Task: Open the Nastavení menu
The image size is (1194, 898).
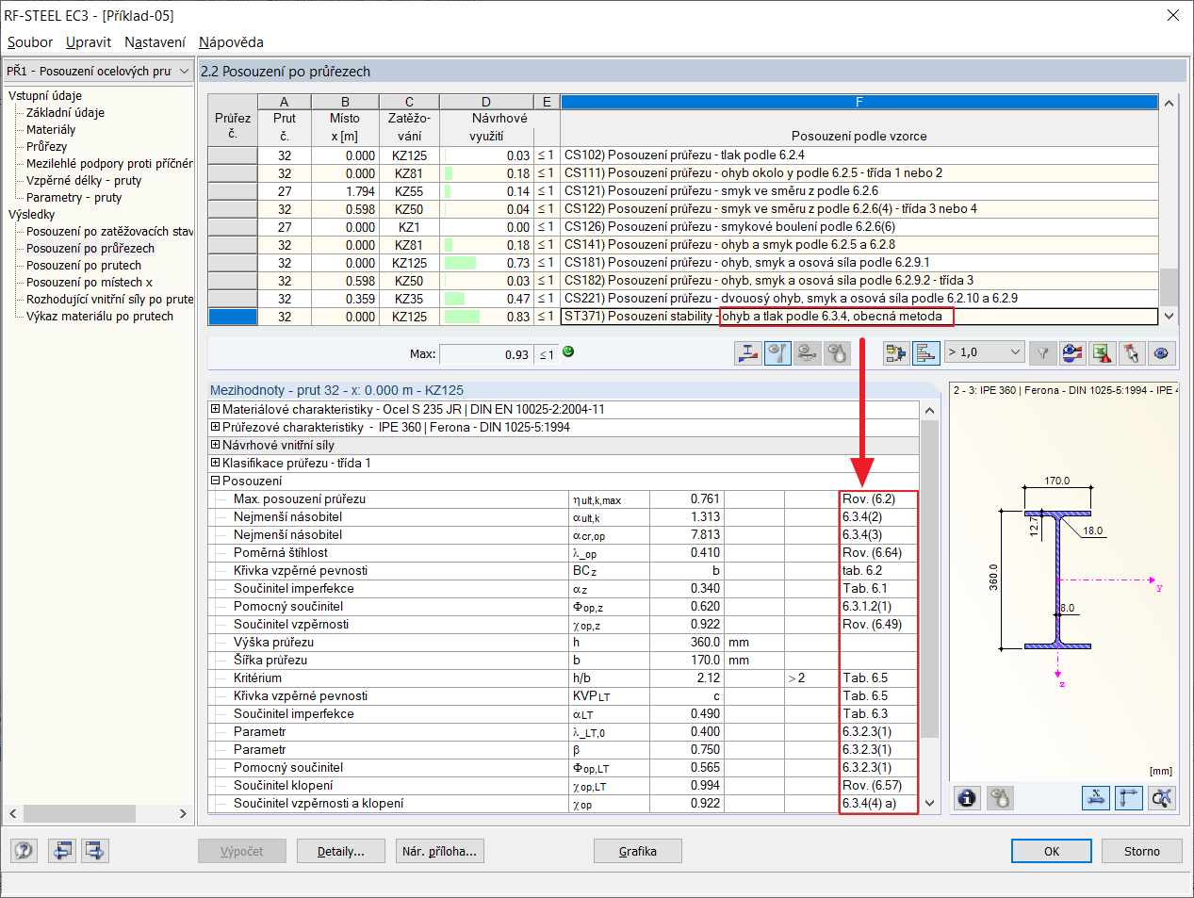Action: [155, 42]
